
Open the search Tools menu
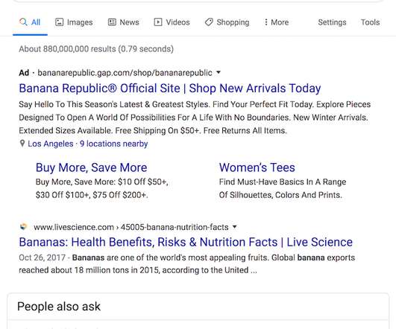click(370, 22)
